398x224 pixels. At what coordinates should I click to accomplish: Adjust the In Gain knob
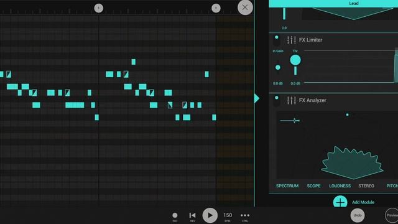278,67
